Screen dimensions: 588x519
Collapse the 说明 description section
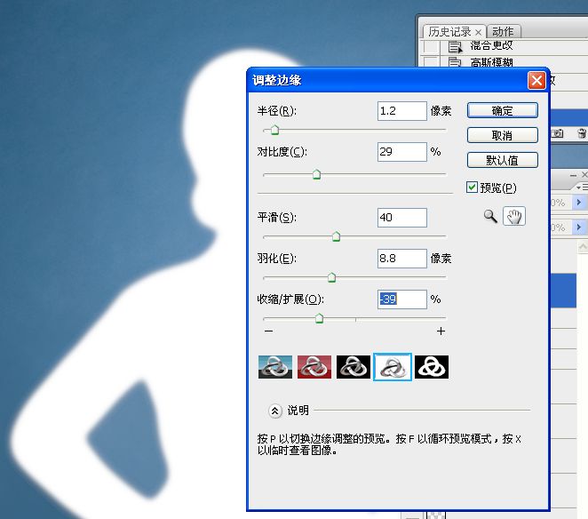[274, 411]
